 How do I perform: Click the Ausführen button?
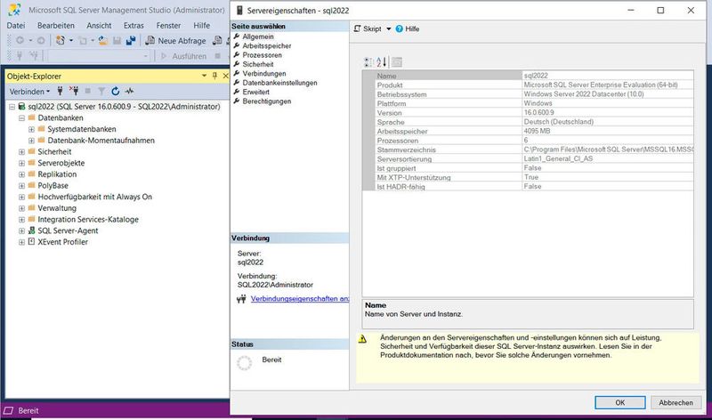[x=184, y=56]
